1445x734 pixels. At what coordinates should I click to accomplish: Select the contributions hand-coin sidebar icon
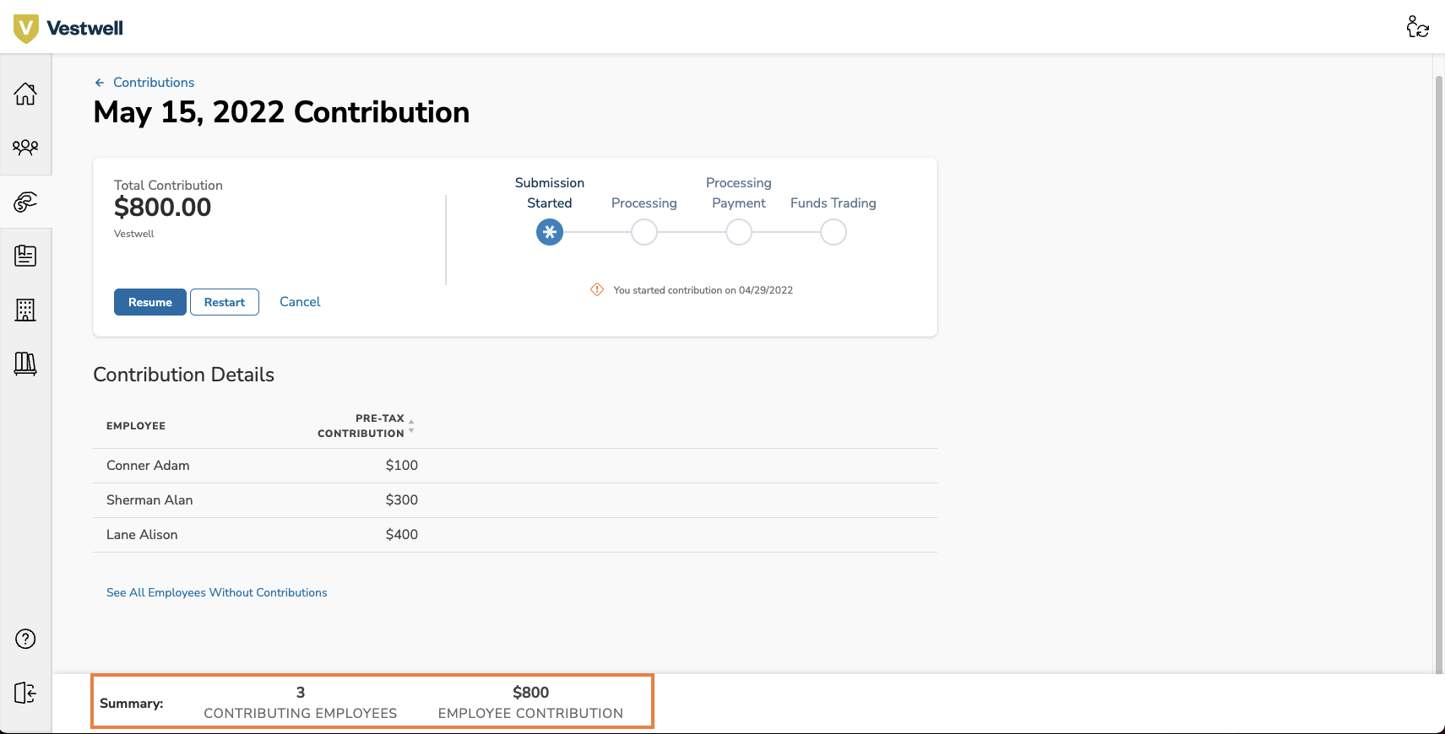[x=25, y=202]
